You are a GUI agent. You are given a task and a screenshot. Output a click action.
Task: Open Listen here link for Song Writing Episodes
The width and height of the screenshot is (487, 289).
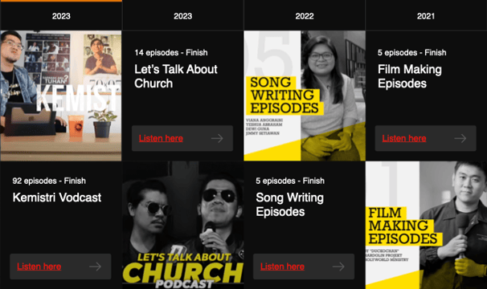coord(282,267)
